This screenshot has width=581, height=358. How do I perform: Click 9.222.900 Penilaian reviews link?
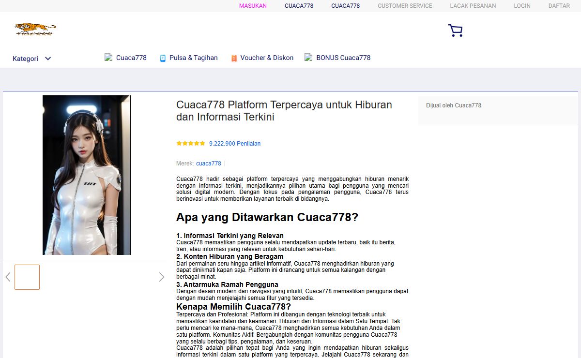click(235, 144)
